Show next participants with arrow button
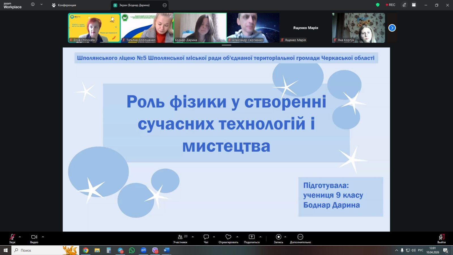Screen dimensions: 453x255 click(392, 28)
